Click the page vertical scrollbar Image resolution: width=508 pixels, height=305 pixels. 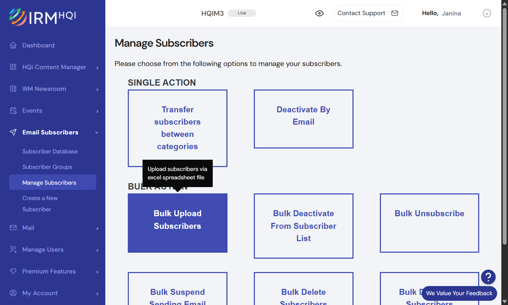[504, 126]
